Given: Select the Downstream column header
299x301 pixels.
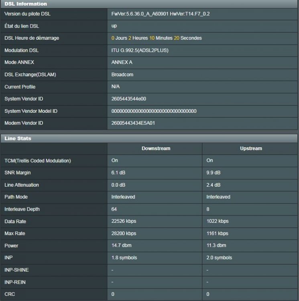Looking at the screenshot, I should [x=156, y=148].
